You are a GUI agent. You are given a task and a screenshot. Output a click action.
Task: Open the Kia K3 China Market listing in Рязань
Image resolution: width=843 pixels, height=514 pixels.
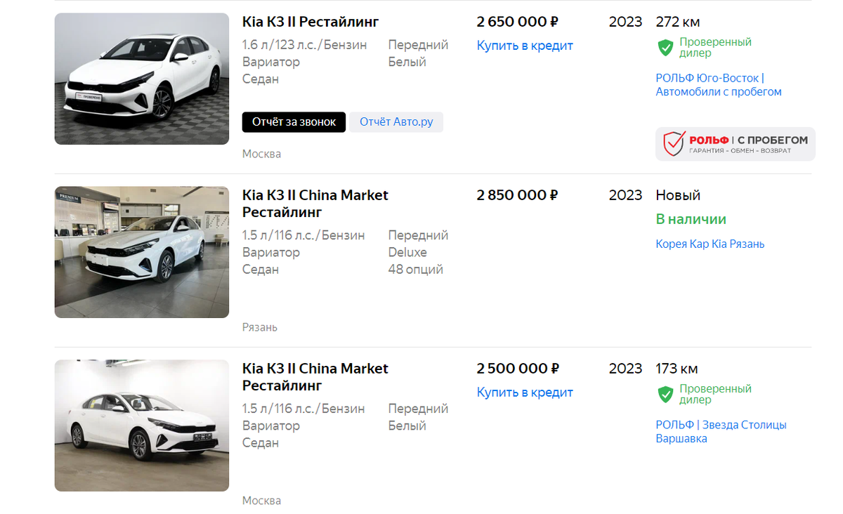tap(315, 204)
